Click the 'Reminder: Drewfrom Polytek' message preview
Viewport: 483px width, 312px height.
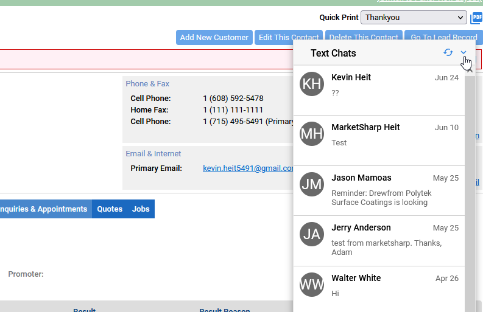click(x=381, y=198)
